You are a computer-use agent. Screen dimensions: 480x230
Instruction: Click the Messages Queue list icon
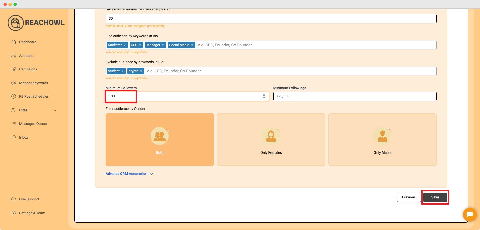click(x=14, y=124)
